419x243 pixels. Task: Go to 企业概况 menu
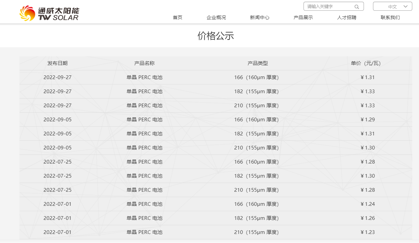216,17
